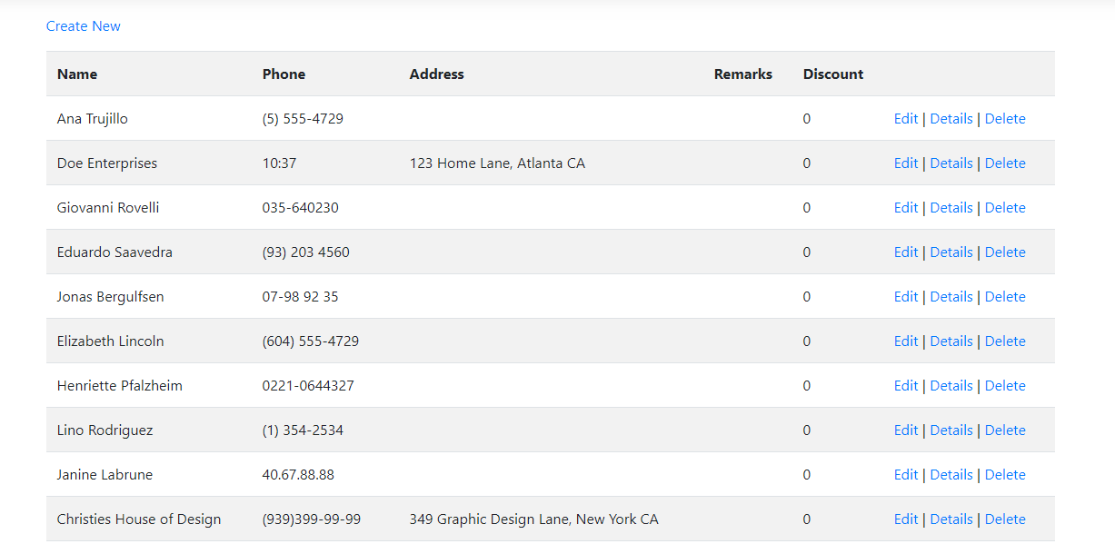The image size is (1115, 544).
Task: Edit the Doe Enterprises row
Action: [x=906, y=163]
